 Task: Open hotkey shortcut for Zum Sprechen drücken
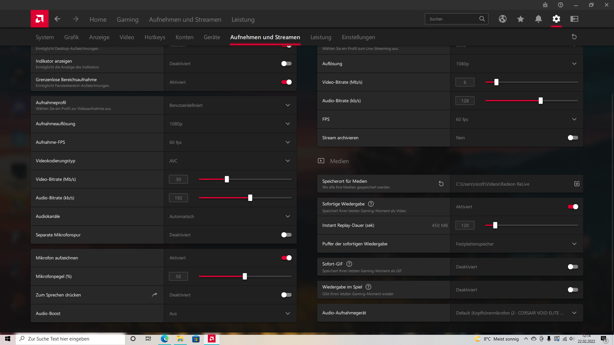[x=154, y=295]
